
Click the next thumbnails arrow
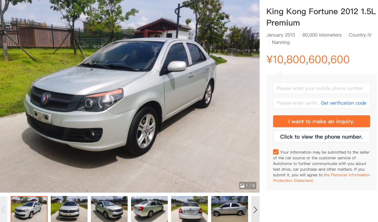[255, 209]
